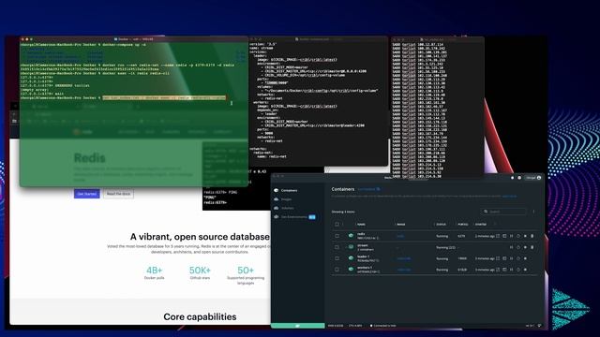Open the redis image link

(x=400, y=236)
